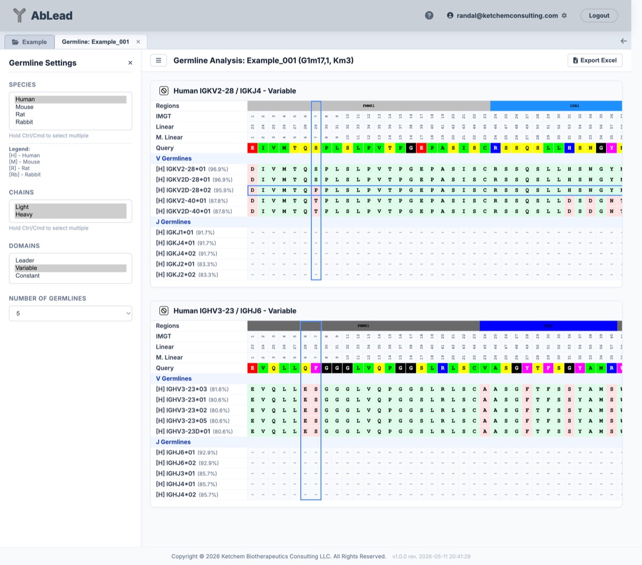The width and height of the screenshot is (642, 565).
Task: Toggle the hamburger menu beside Germline Analysis
Action: tap(158, 60)
